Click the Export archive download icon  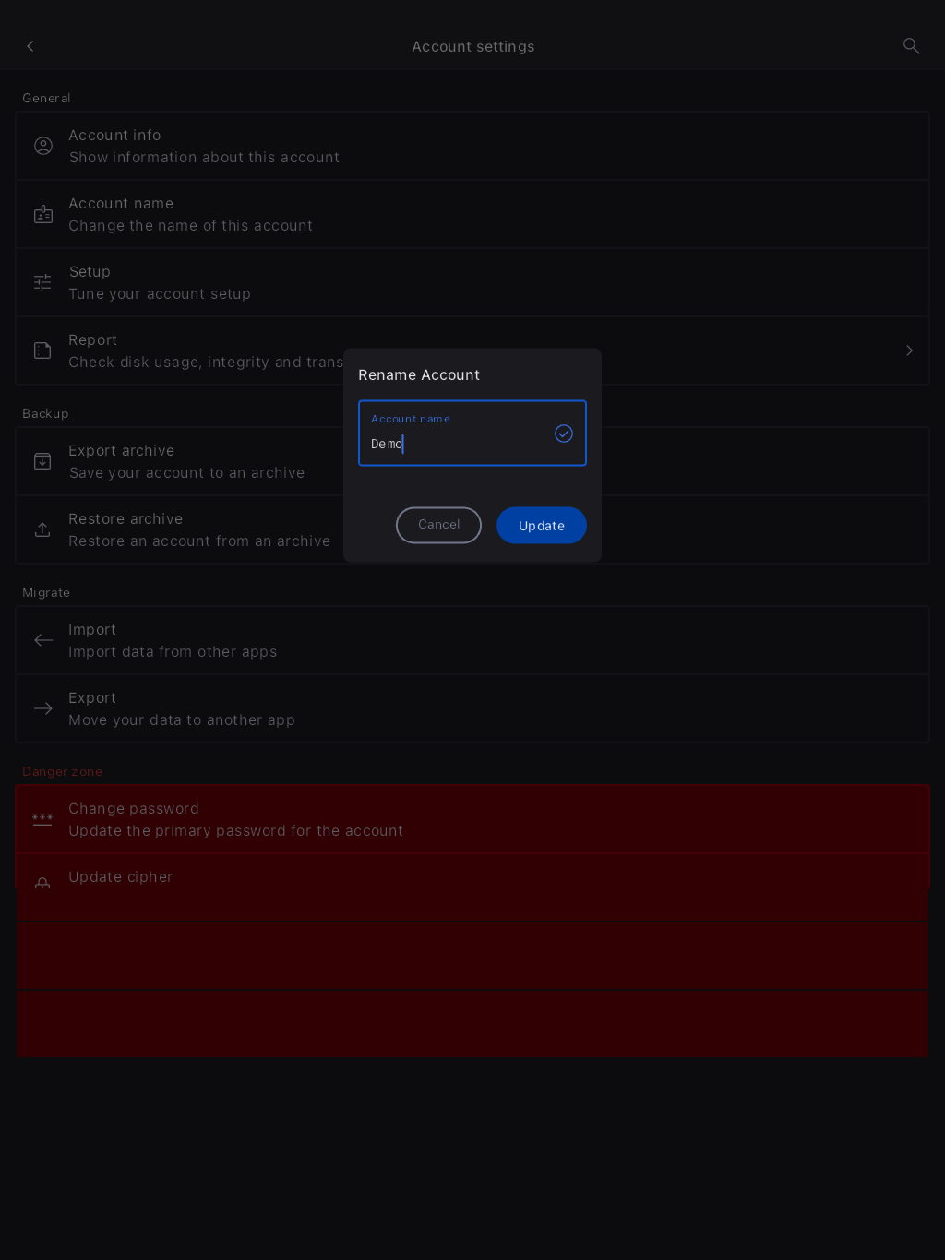43,461
